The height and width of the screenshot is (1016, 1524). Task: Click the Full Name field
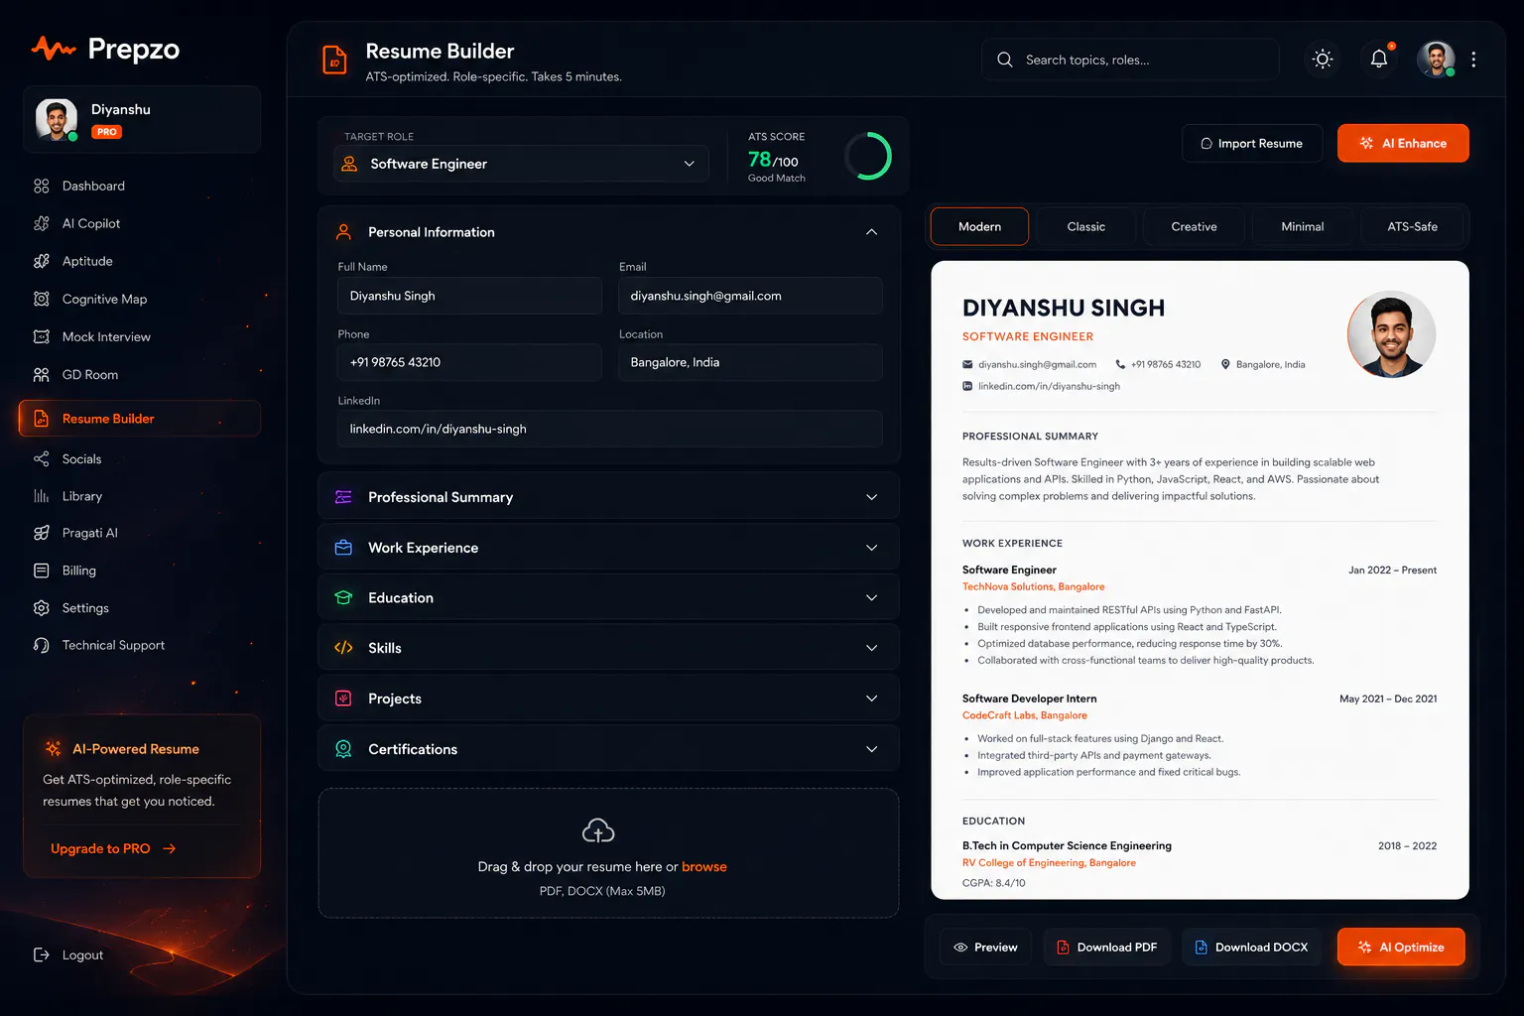[x=469, y=296]
